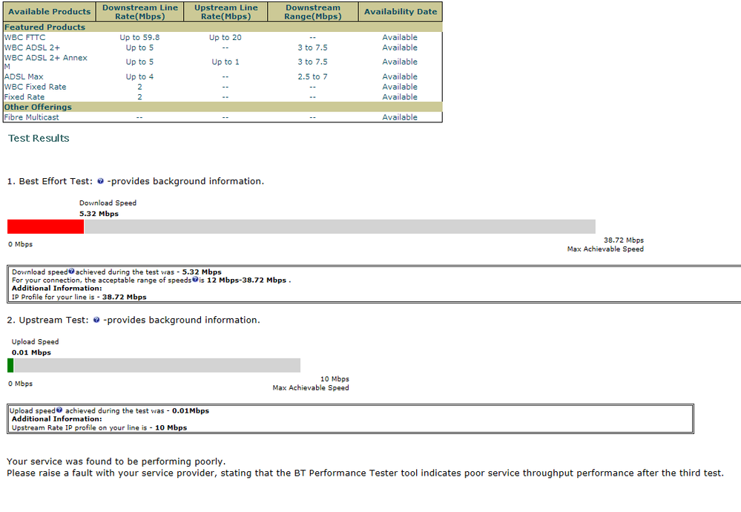Viewport: 741px width, 512px height.
Task: Click the Test Results heading
Action: [39, 138]
